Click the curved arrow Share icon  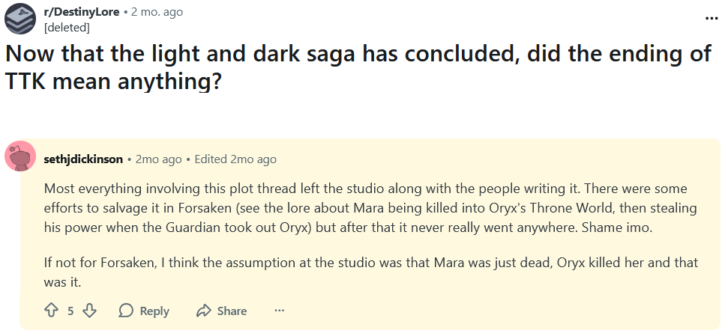click(203, 311)
